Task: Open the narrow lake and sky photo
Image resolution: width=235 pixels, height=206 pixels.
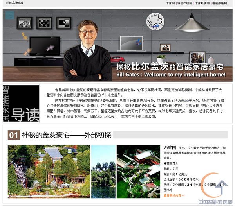Action: 103,172
